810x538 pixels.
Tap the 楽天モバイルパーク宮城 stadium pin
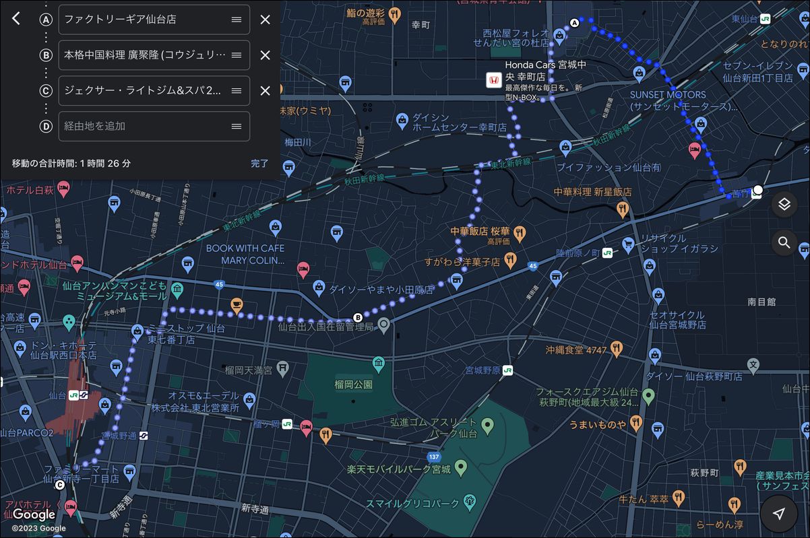click(x=461, y=467)
